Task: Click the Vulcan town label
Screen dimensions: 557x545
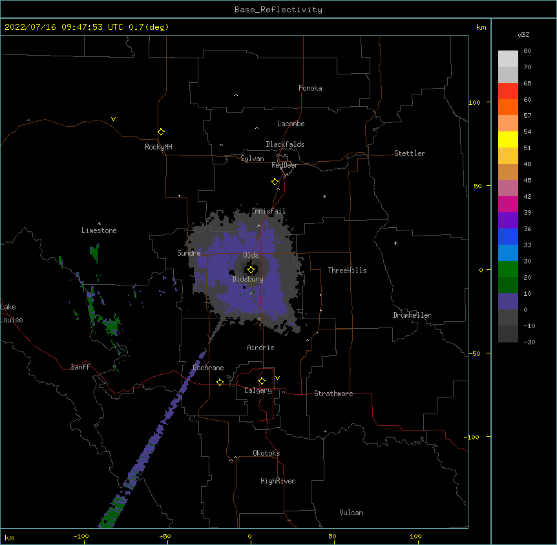Action: pos(351,513)
